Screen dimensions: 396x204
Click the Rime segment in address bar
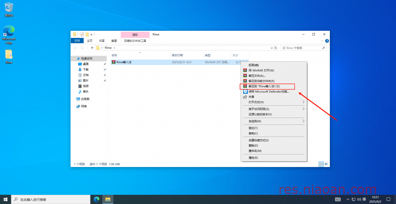108,48
